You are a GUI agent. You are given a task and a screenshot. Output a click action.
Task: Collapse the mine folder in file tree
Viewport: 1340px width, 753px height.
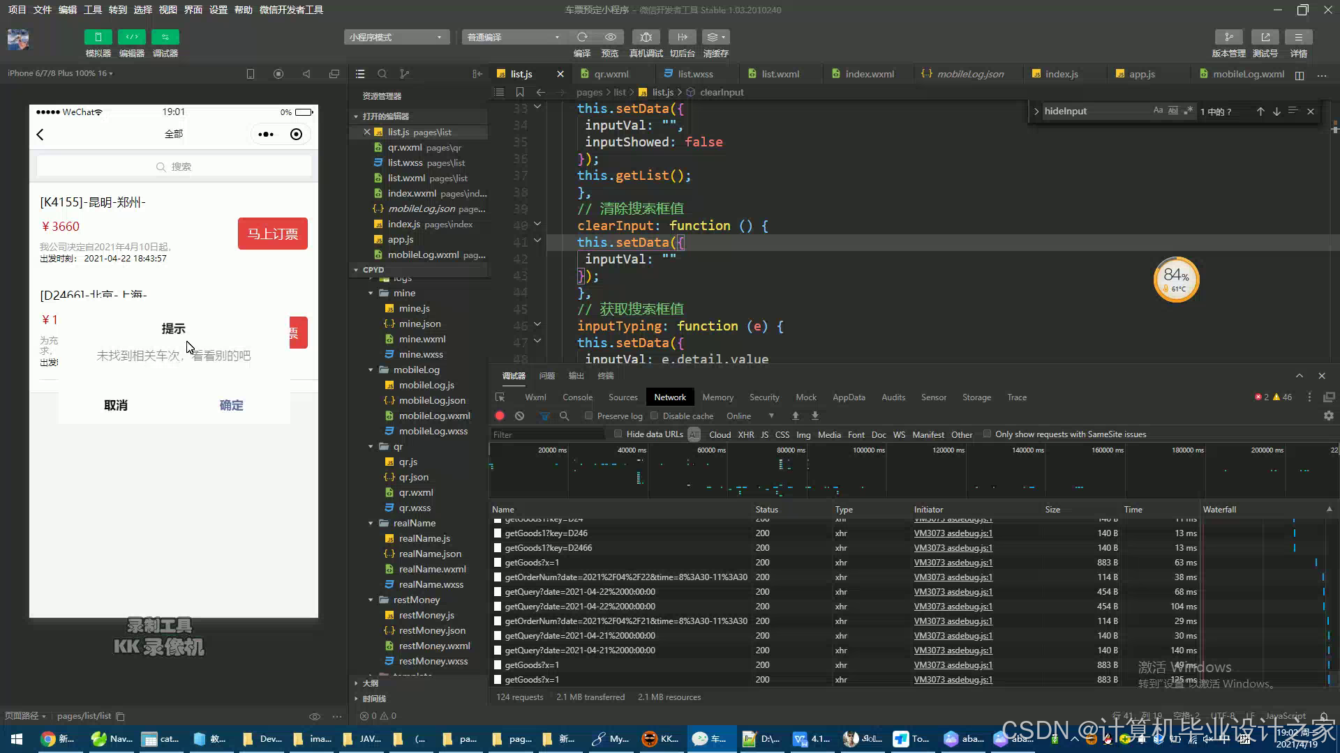(x=371, y=294)
